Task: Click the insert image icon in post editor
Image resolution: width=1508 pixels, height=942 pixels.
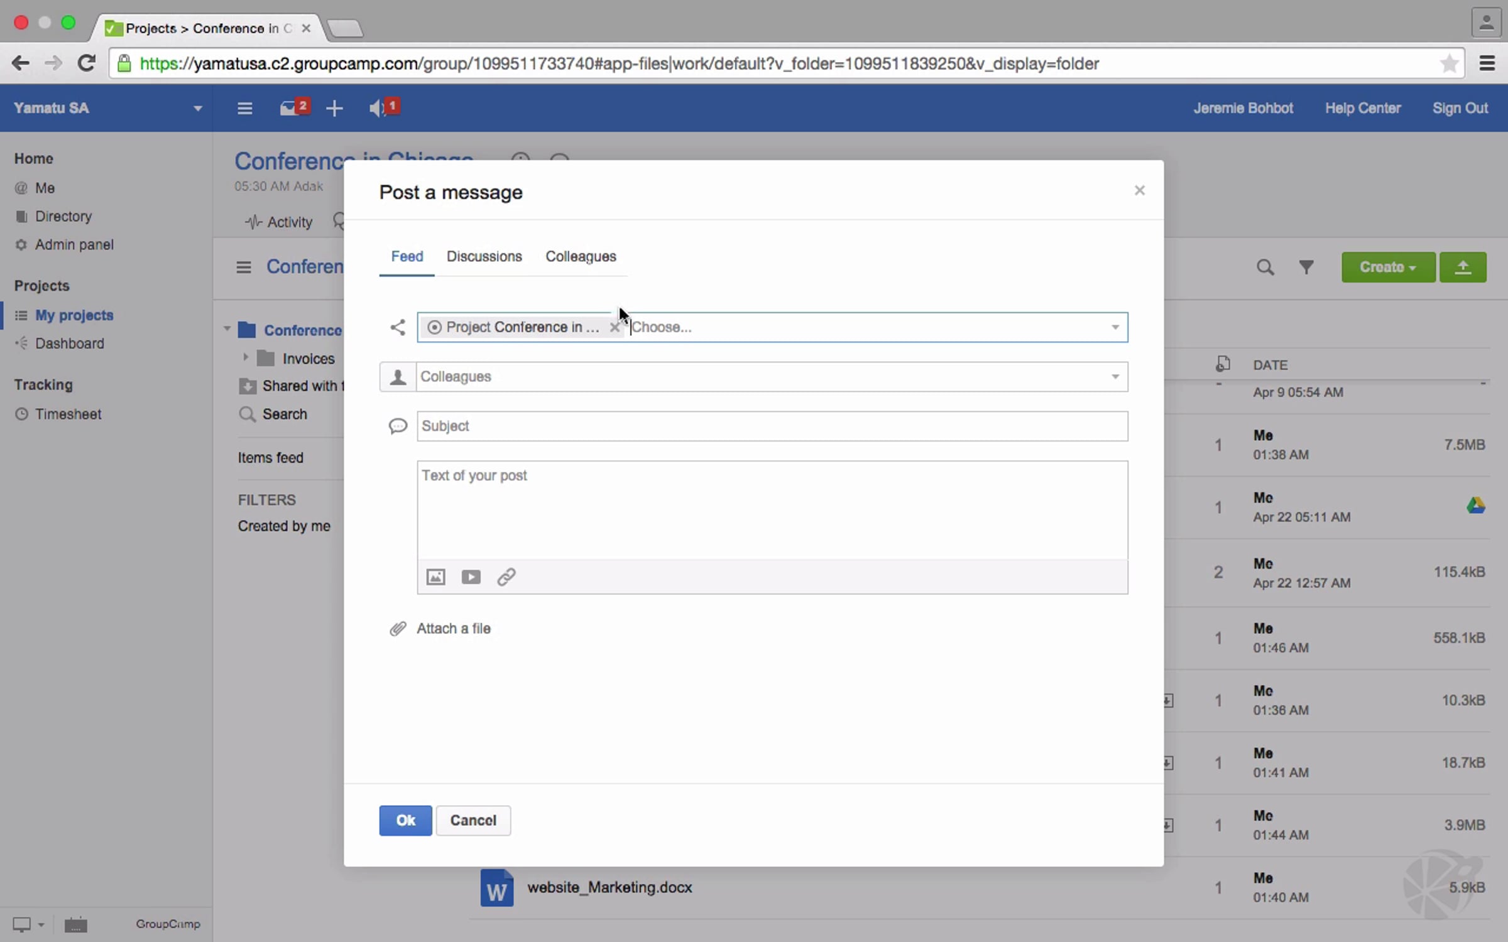Action: (x=435, y=577)
